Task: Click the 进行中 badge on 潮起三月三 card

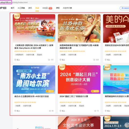Action: (x=95, y=91)
